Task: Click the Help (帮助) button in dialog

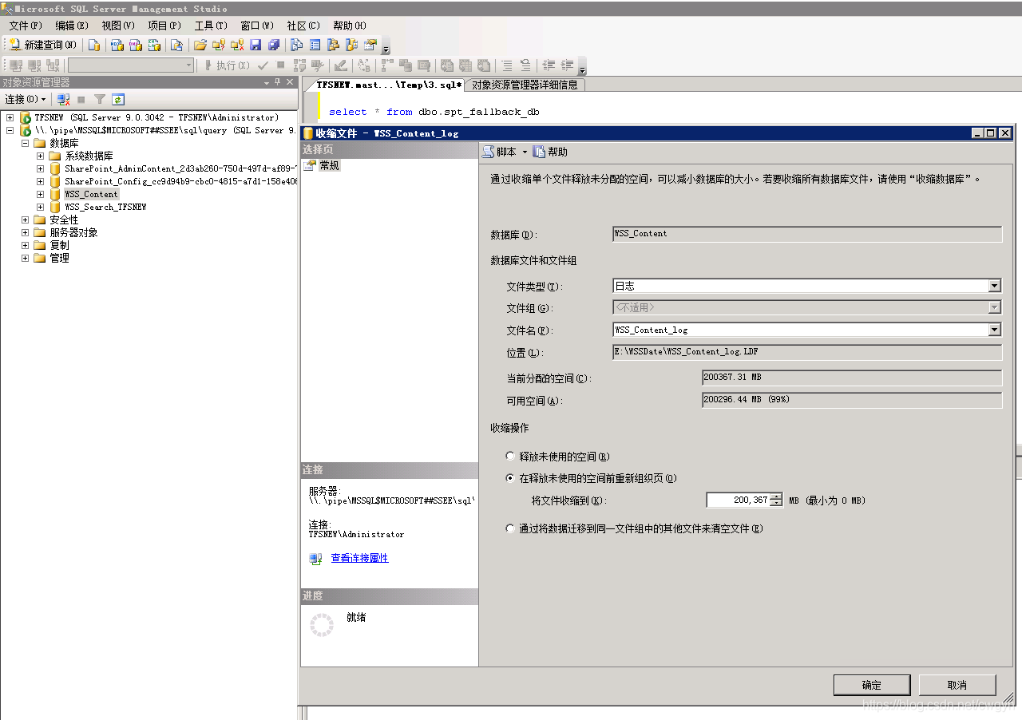Action: [x=550, y=152]
